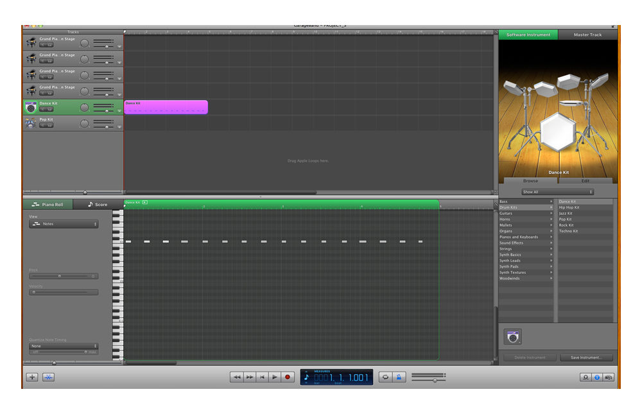
Task: Solo the Pop Kit track
Action: [x=50, y=126]
